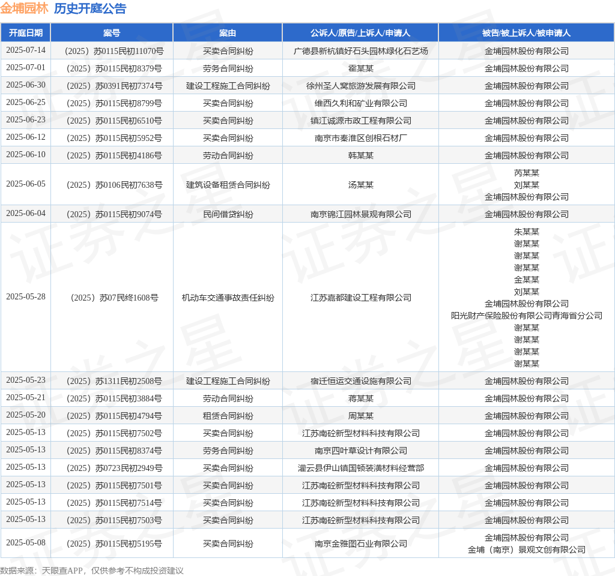Click the 历史开庭公告 heading
The height and width of the screenshot is (576, 615).
[x=90, y=8]
